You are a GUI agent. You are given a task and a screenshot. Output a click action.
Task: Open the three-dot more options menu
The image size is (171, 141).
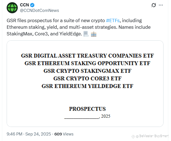click(161, 5)
